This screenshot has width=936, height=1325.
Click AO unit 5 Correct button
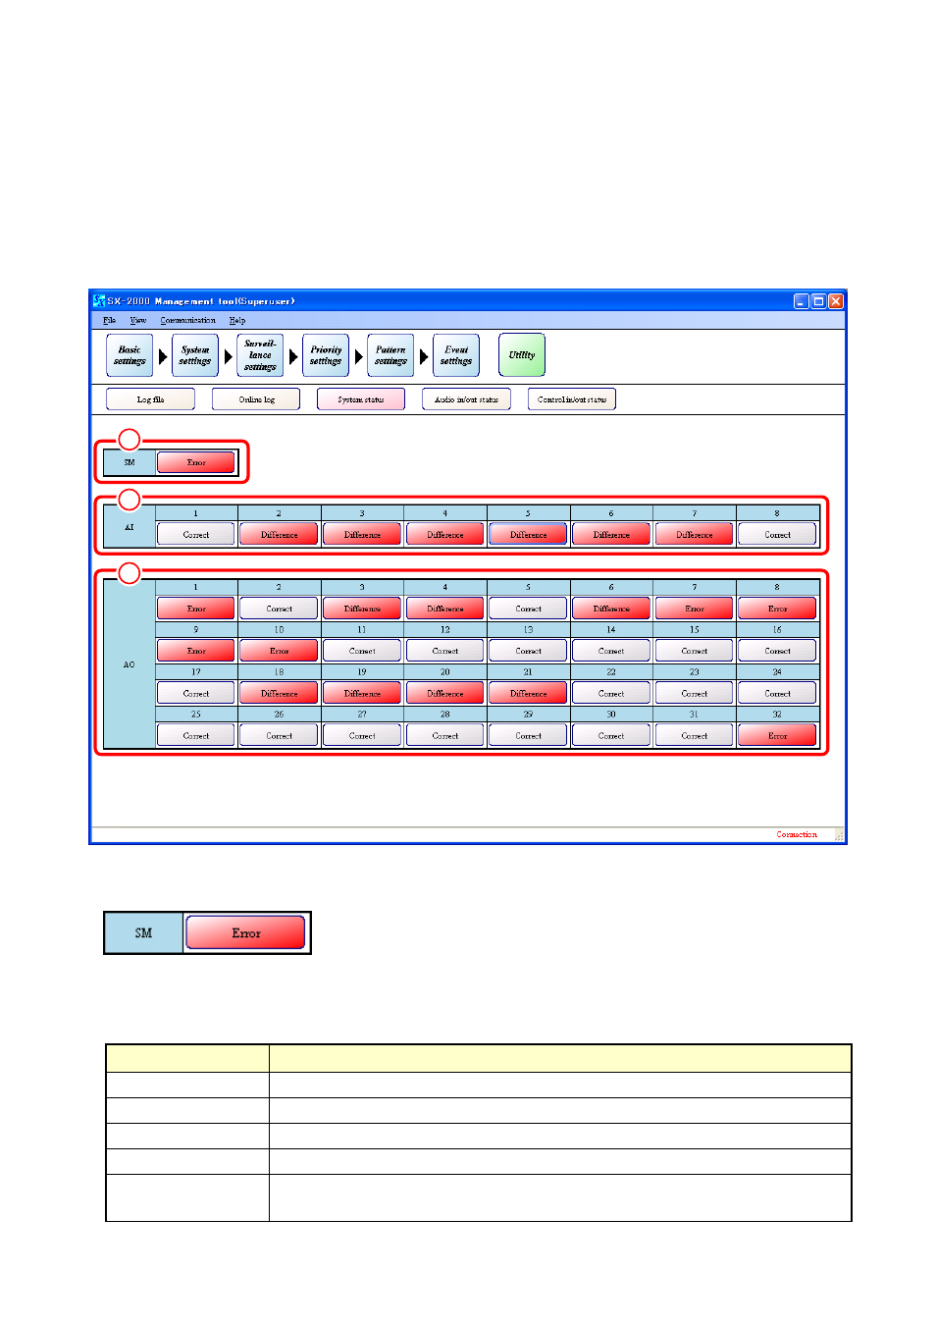(528, 609)
